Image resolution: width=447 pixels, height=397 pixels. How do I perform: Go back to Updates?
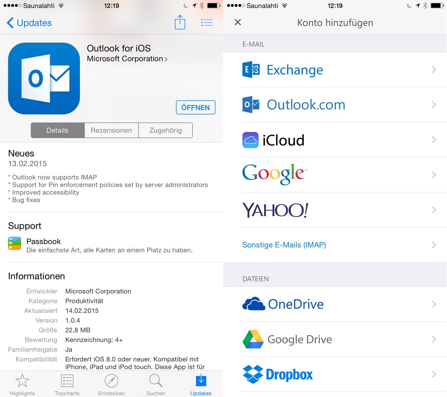click(29, 23)
